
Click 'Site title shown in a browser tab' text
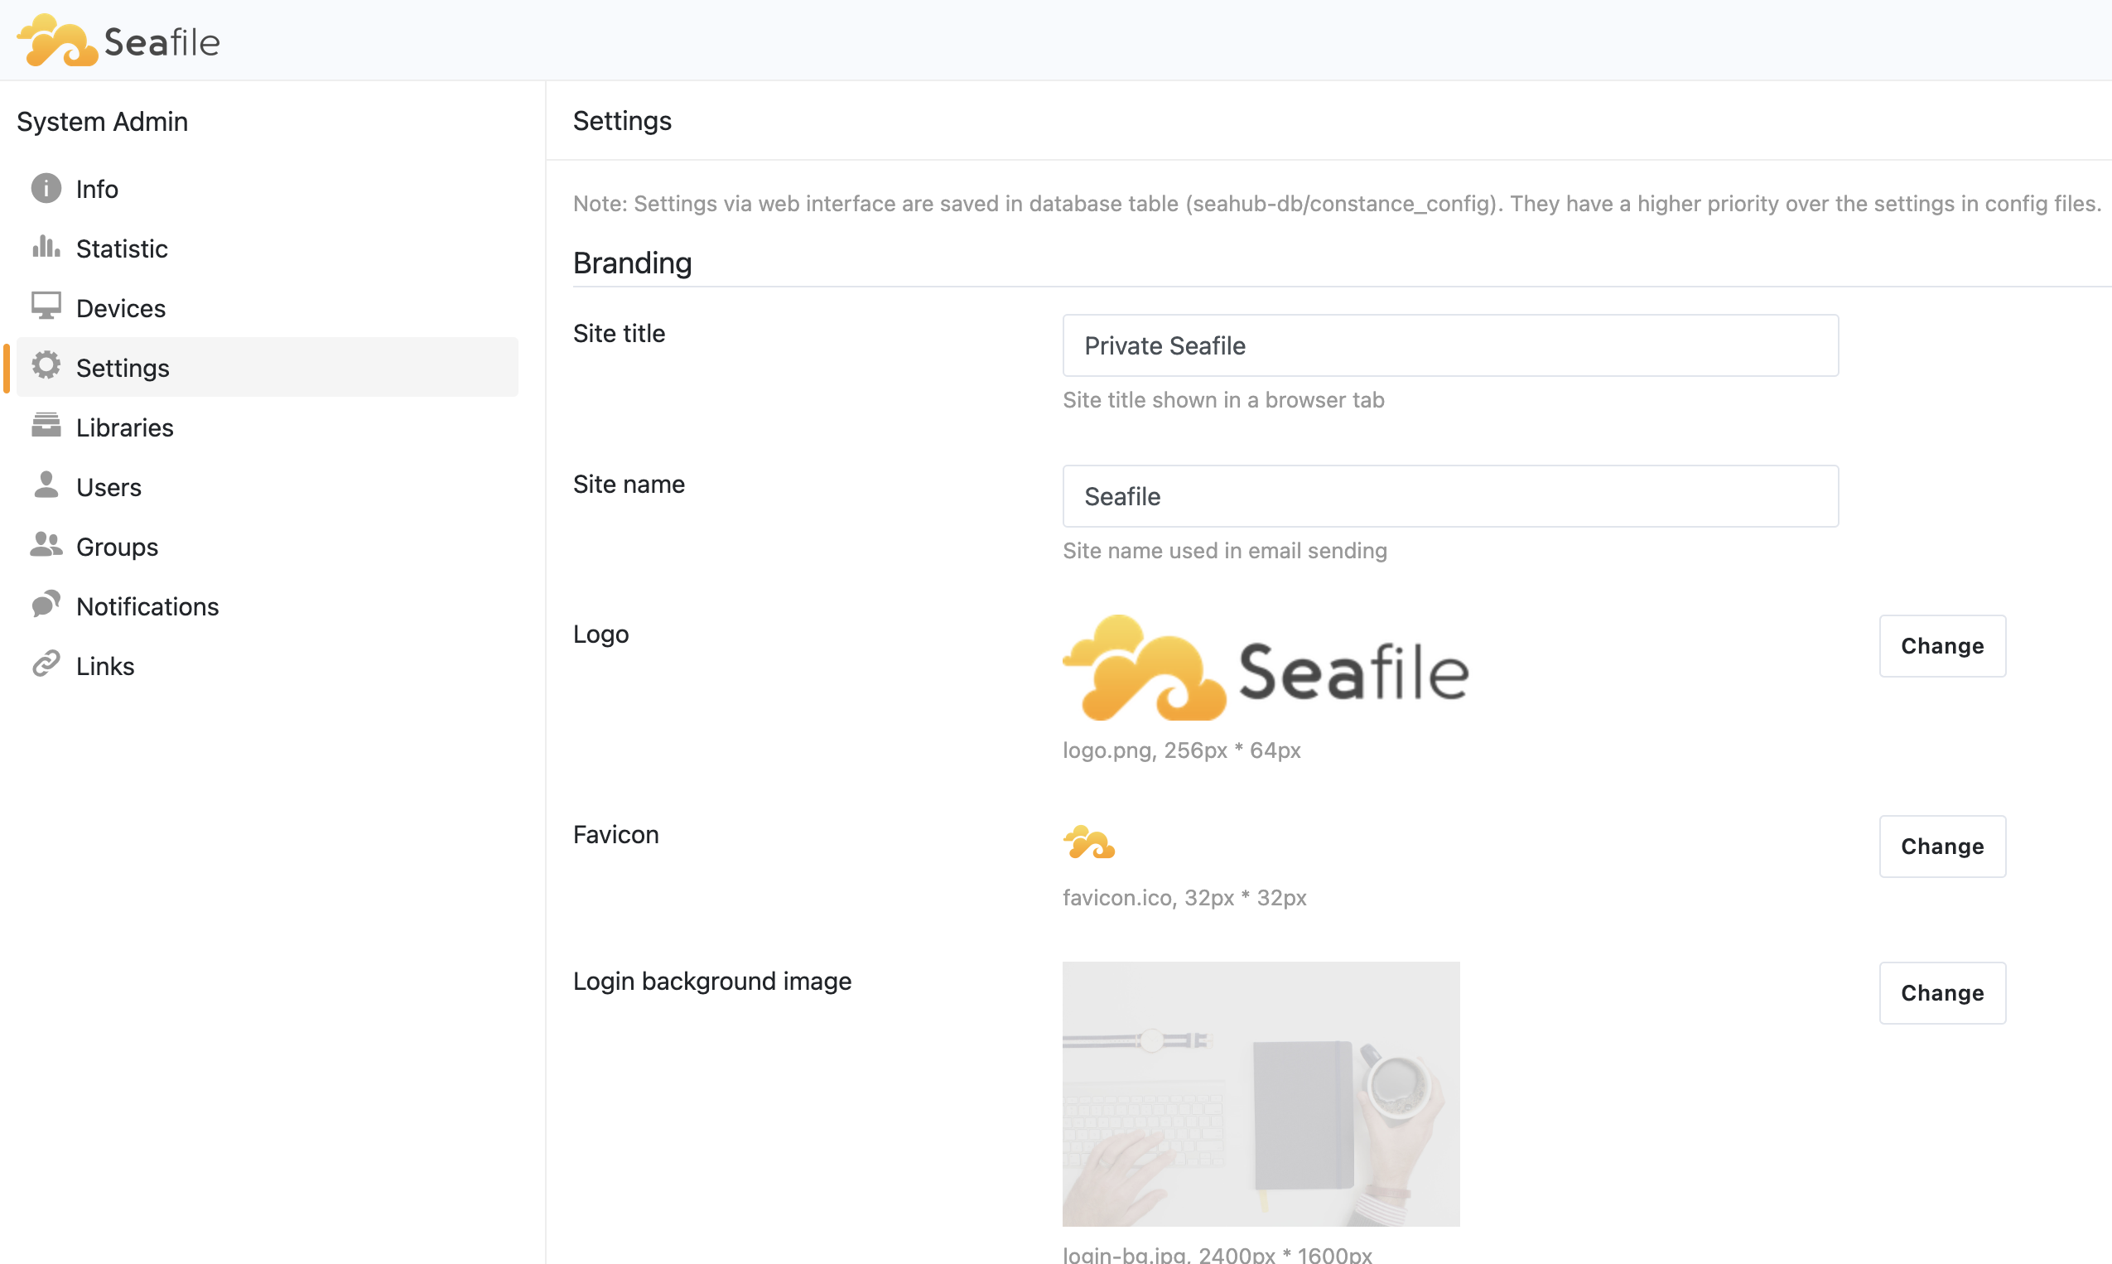click(x=1223, y=399)
